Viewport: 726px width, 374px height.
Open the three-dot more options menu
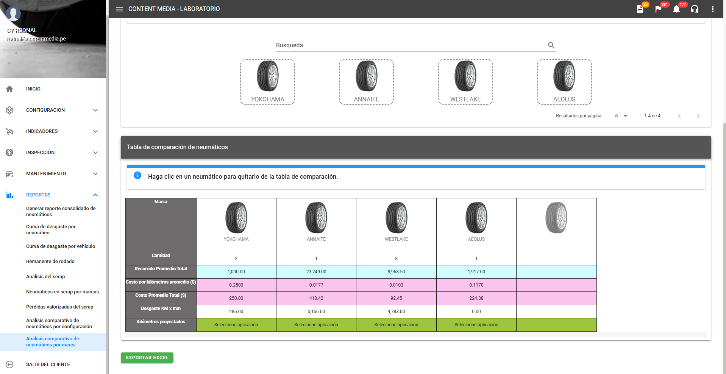tap(712, 9)
